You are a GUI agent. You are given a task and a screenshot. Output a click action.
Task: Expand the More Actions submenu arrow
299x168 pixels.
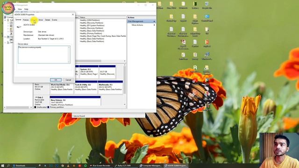(x=154, y=25)
